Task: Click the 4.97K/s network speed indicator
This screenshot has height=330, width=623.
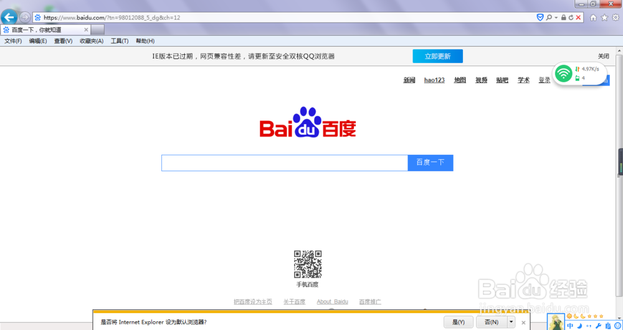Action: click(x=587, y=69)
